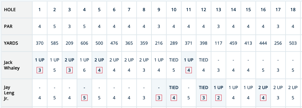The height and width of the screenshot is (108, 302).
Task: Click the PAR row label
Action: [8, 26]
